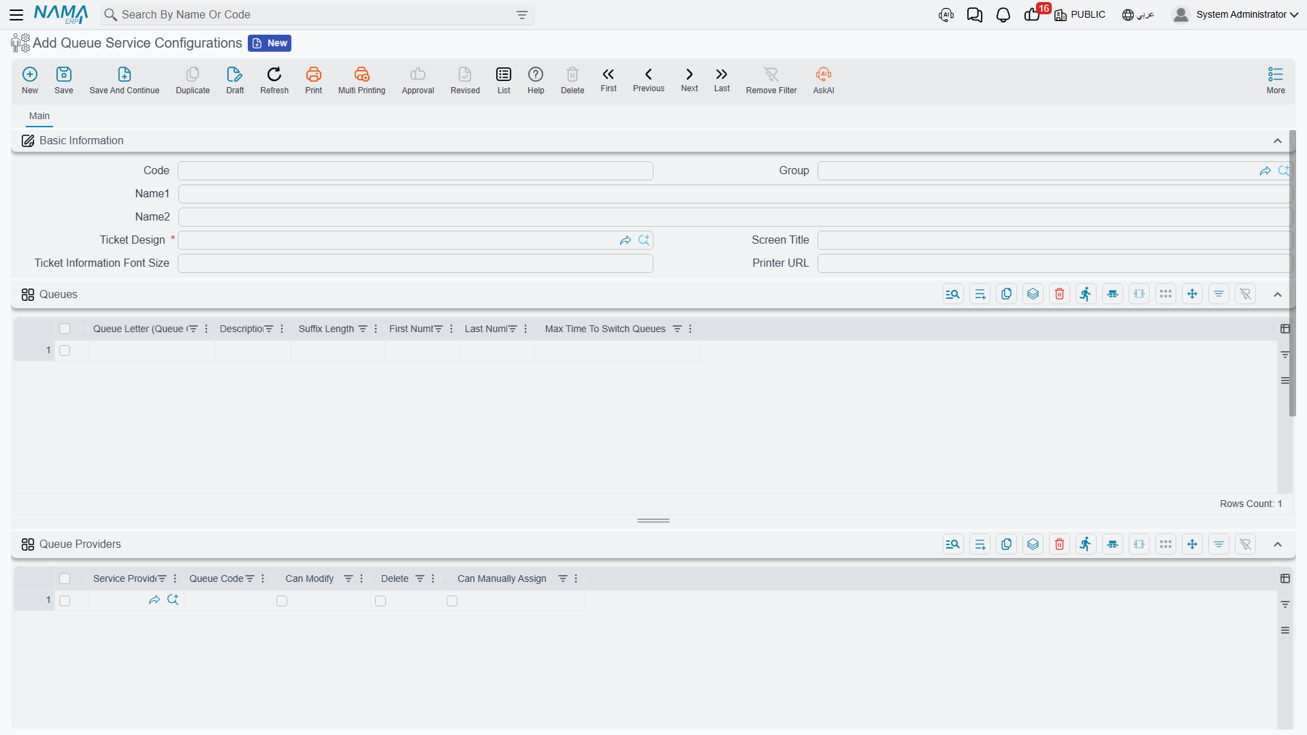Image resolution: width=1307 pixels, height=735 pixels.
Task: Switch to the Main tab
Action: (x=39, y=116)
